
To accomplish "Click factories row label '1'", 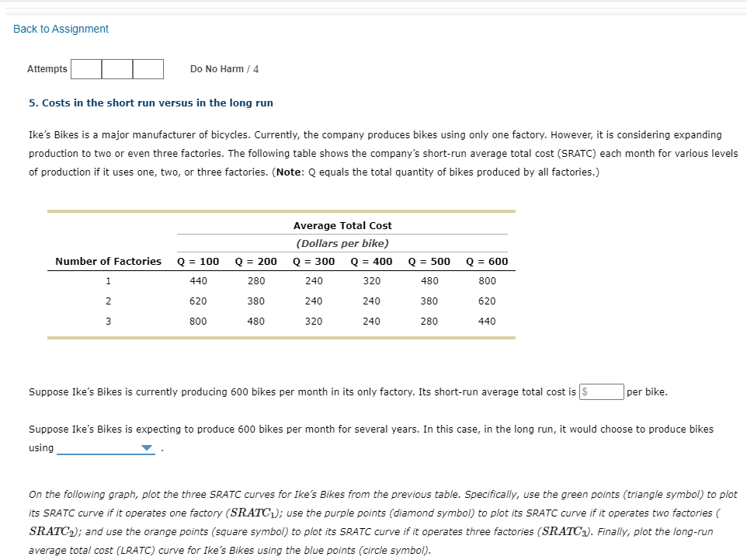I will (108, 281).
